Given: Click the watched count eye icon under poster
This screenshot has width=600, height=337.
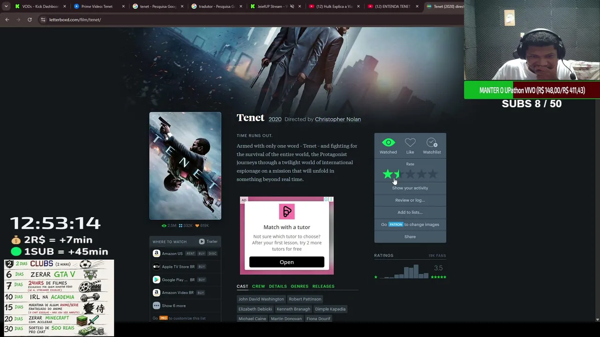Looking at the screenshot, I should pos(164,226).
